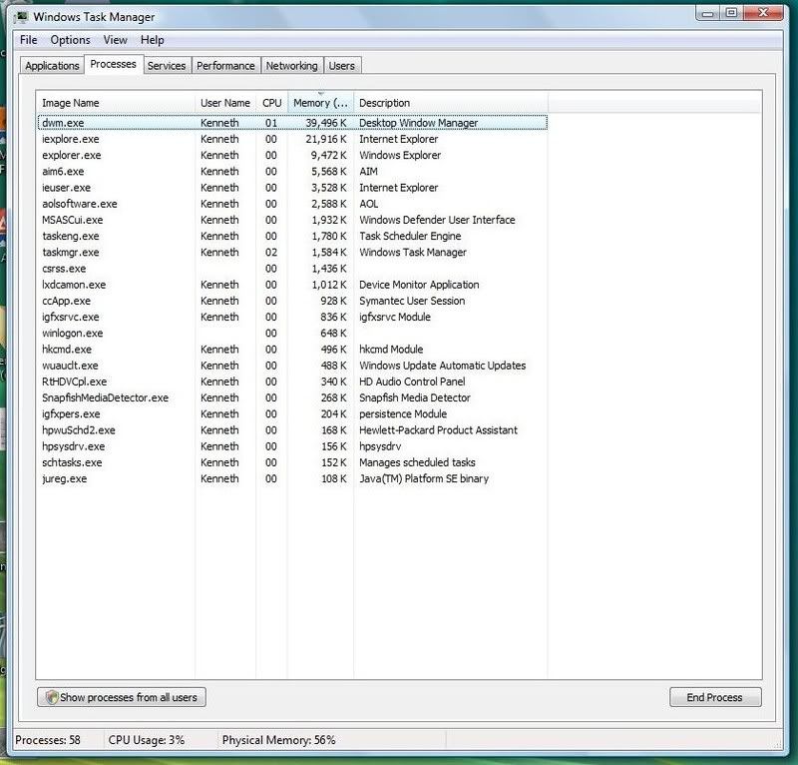Select the schtasks.exe process

(292, 462)
